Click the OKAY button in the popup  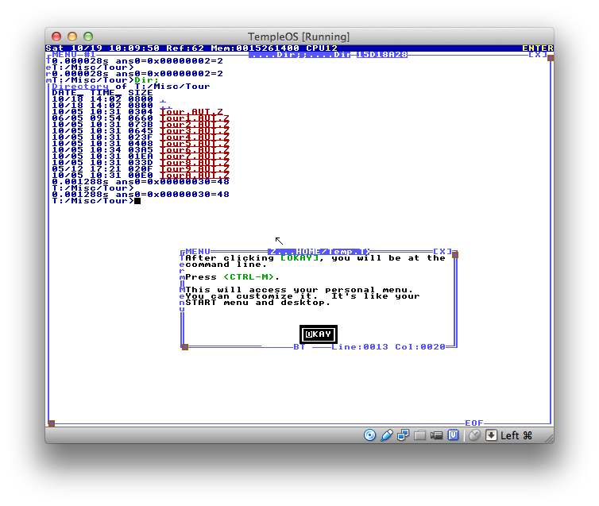(x=317, y=334)
